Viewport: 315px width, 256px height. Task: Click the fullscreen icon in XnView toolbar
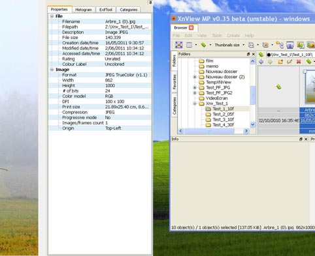(178, 45)
